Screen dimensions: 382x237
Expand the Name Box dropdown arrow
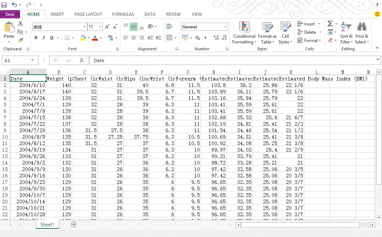[32, 60]
